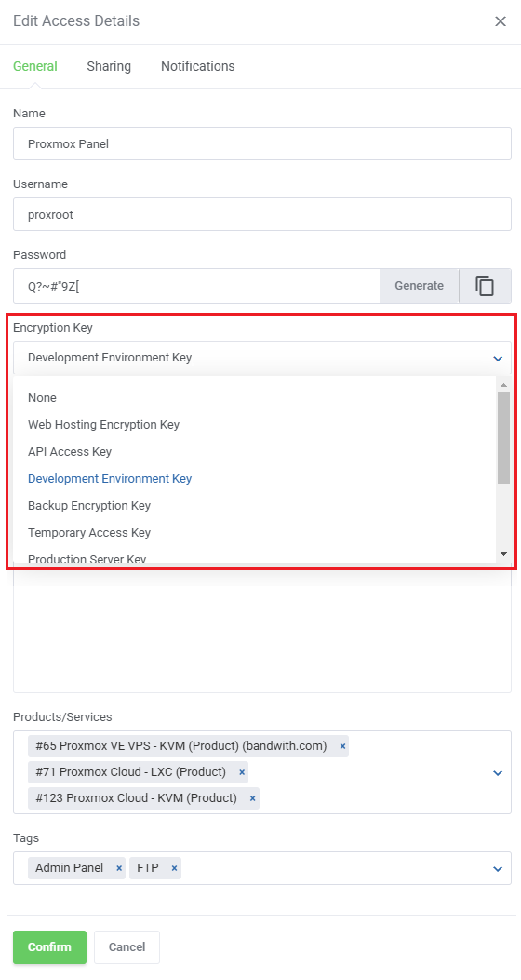The image size is (521, 980).
Task: Click the Encryption Key field label
Action: click(x=53, y=328)
